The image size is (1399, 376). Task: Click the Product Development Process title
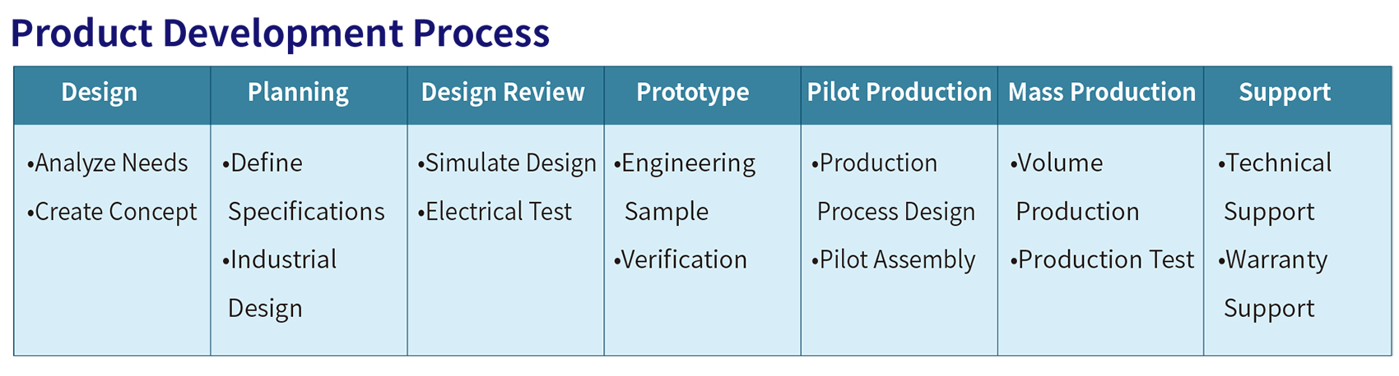[x=280, y=33]
